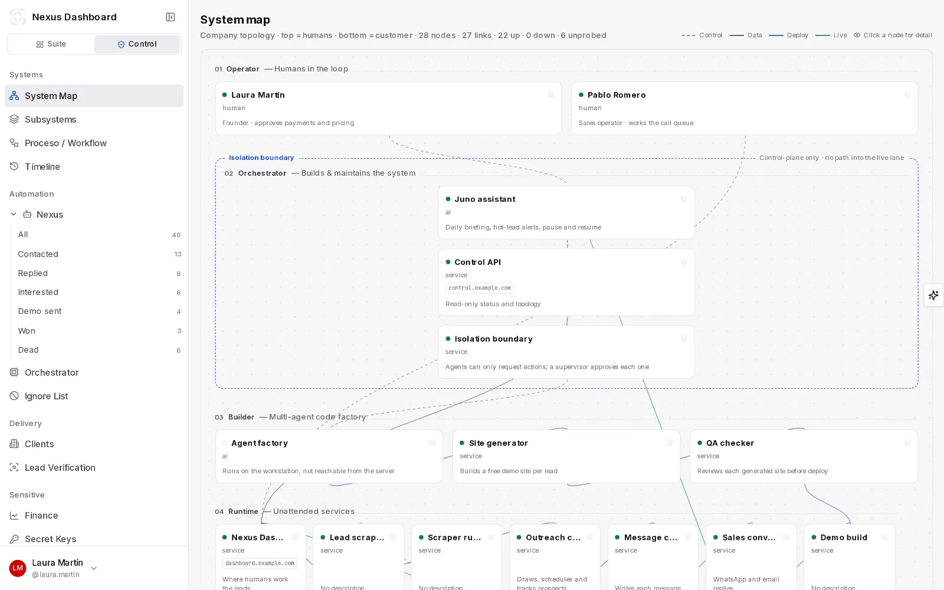The height and width of the screenshot is (590, 944).
Task: Open the Clients page
Action: (x=94, y=444)
